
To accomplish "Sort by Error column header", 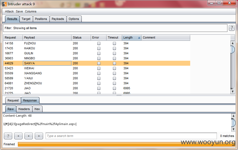I will pyautogui.click(x=98, y=37).
